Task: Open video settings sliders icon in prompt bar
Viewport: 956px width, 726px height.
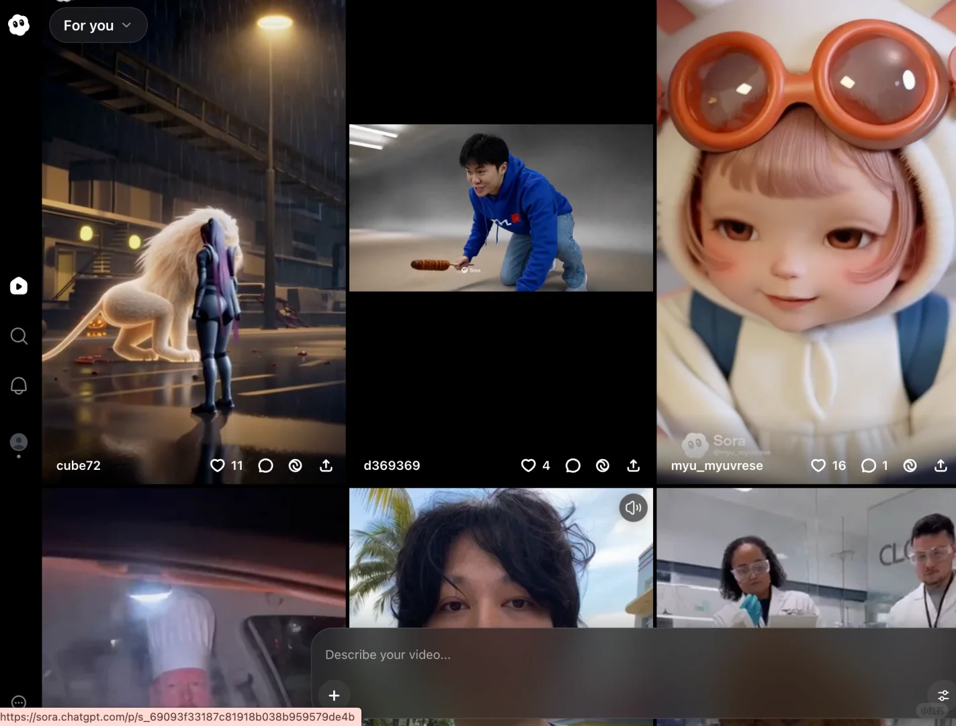Action: [943, 696]
